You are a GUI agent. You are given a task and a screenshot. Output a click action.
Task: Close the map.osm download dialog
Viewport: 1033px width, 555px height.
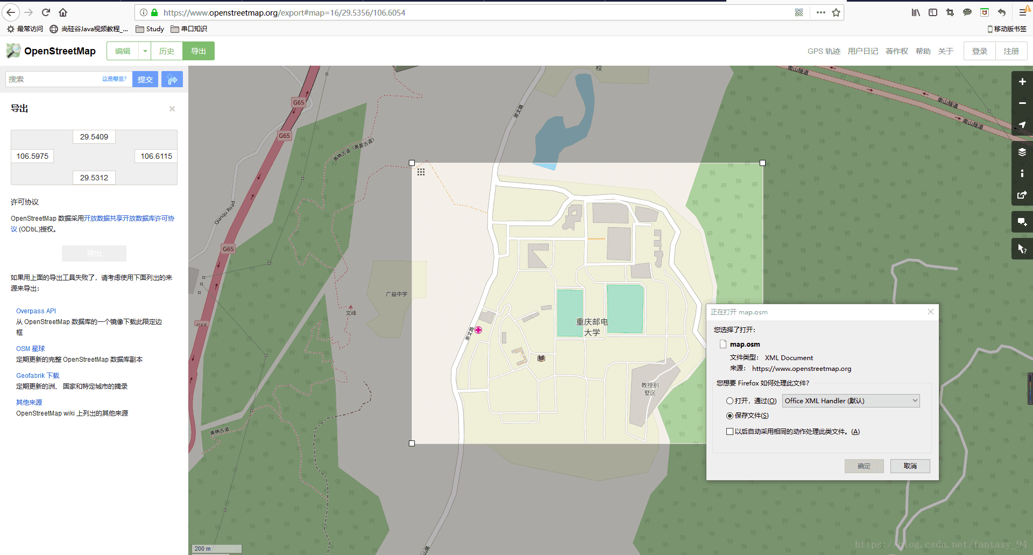point(931,312)
